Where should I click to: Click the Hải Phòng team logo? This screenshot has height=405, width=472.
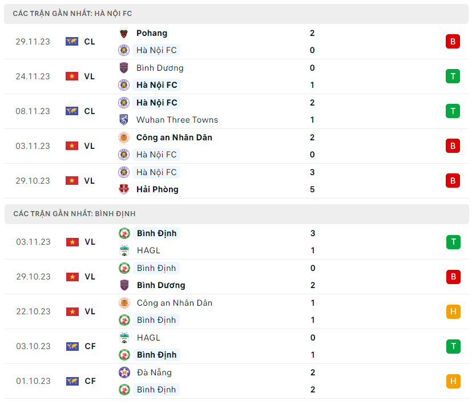point(124,189)
